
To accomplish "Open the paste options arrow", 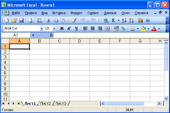I will pos(68,20).
